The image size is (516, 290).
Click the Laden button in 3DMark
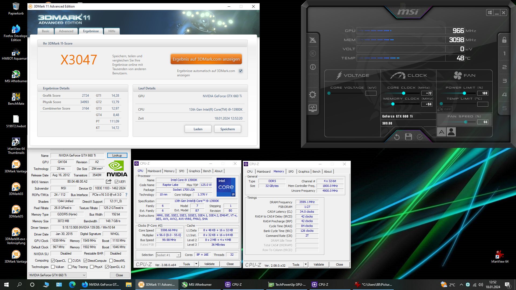pos(198,129)
